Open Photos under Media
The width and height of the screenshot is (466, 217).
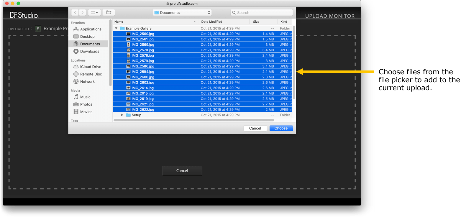pyautogui.click(x=86, y=104)
